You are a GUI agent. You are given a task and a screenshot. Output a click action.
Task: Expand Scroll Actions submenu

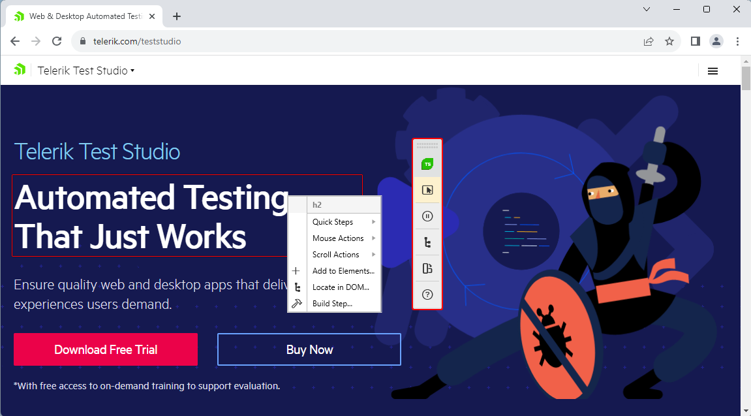pyautogui.click(x=344, y=255)
